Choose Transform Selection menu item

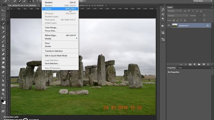click(x=60, y=51)
